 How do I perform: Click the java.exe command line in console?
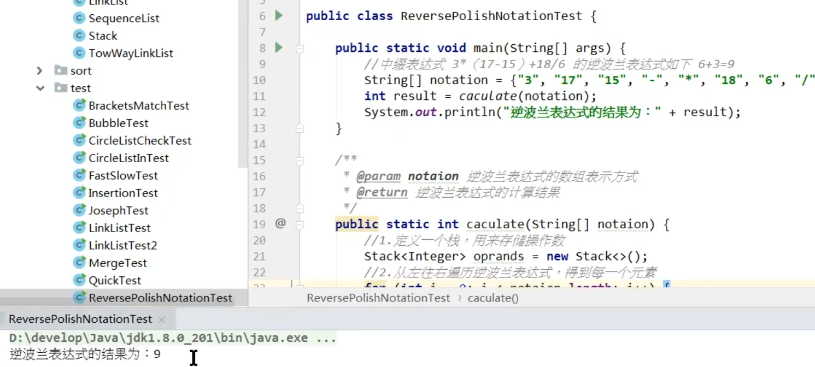click(x=172, y=338)
